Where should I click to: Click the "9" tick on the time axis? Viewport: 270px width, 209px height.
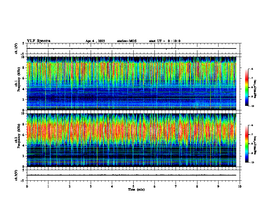(x=218, y=186)
